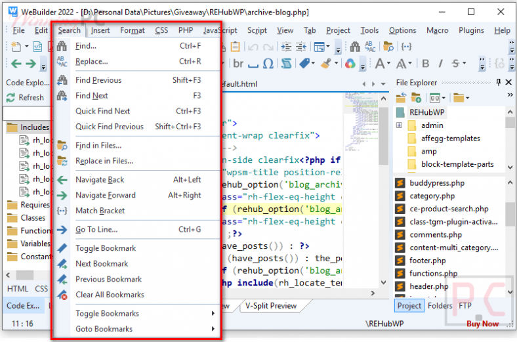Open the Find dialog from the Search menu
Screen dimensions: 517x342
click(x=137, y=46)
